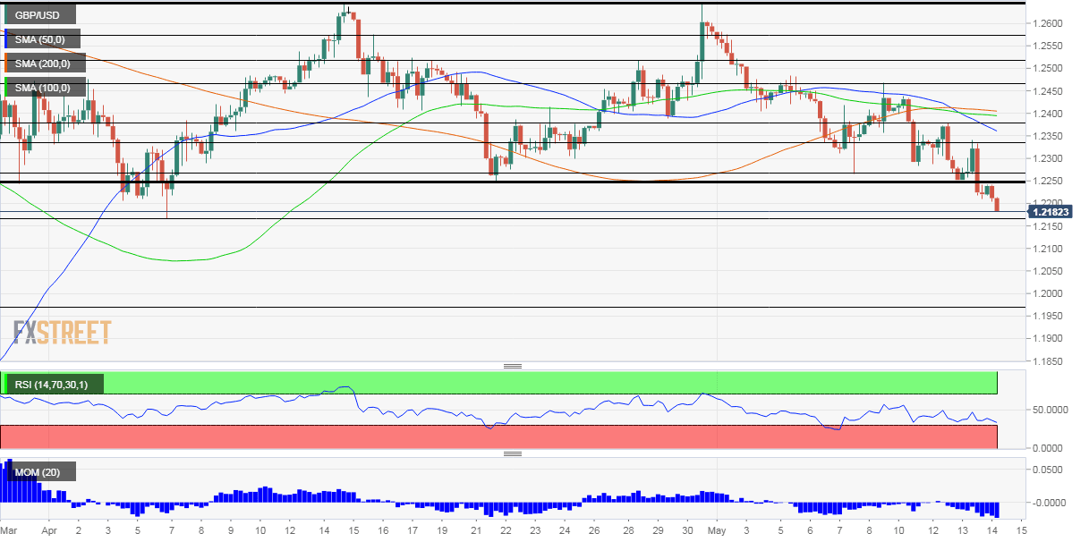The width and height of the screenshot is (1089, 542).
Task: Click the 21 date axis label
Action: point(476,529)
